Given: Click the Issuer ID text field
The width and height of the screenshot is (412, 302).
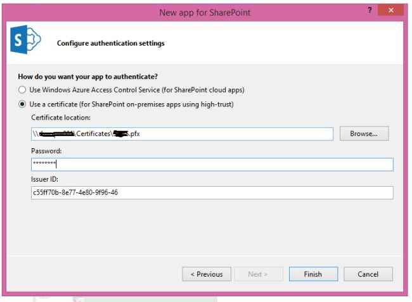Looking at the screenshot, I should (212, 192).
